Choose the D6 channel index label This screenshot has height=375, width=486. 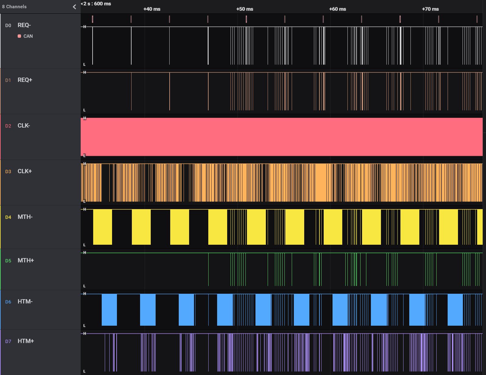point(8,302)
